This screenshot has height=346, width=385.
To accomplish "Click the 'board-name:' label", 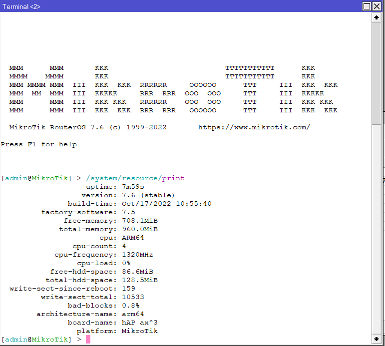I will click(92, 322).
